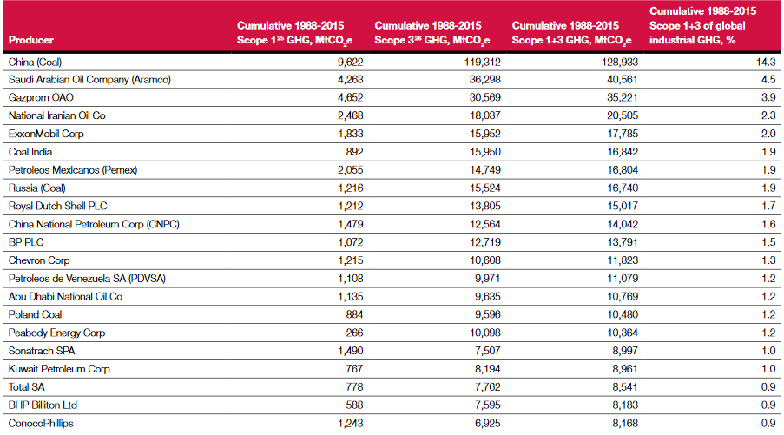Viewport: 784px width, 435px height.
Task: Select Kuwait Petroleum total 8,961
Action: coord(625,369)
